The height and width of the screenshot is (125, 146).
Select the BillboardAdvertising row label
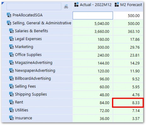tap(33, 78)
